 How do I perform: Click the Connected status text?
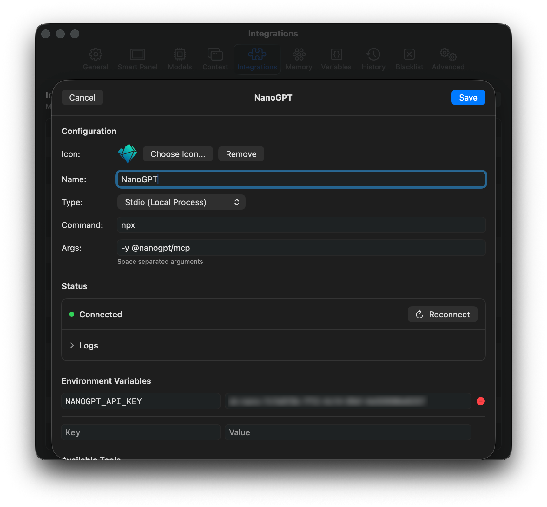point(101,314)
